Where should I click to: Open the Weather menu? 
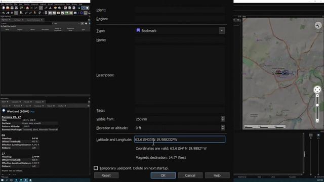pyautogui.click(x=27, y=4)
